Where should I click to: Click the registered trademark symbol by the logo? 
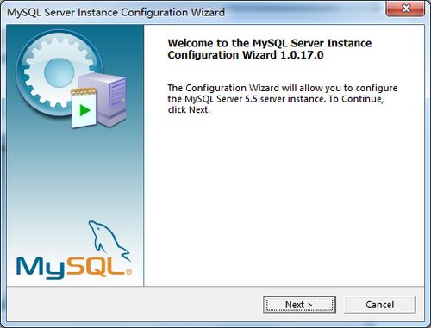[x=128, y=271]
